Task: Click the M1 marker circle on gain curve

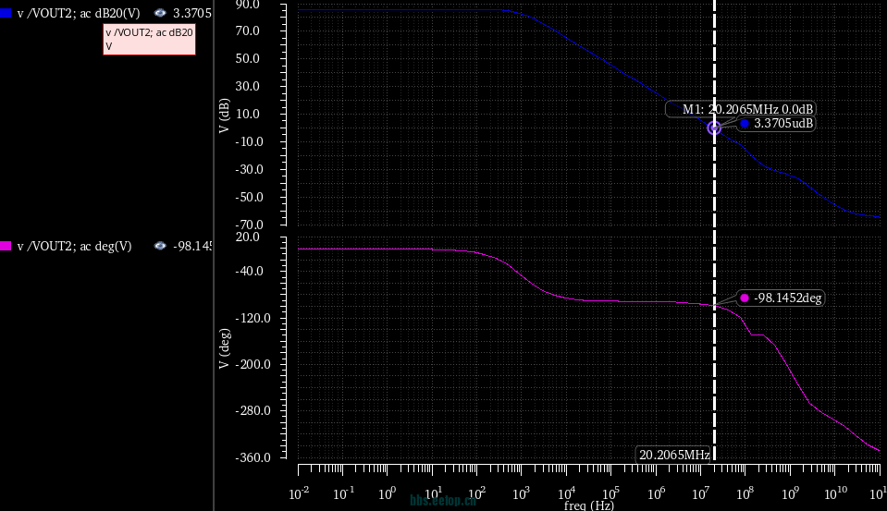Action: tap(714, 128)
